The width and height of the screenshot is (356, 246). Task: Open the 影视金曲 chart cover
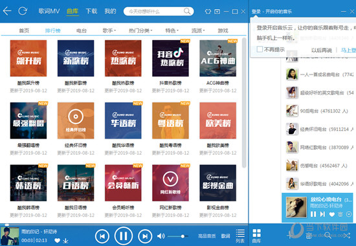pyautogui.click(x=217, y=183)
